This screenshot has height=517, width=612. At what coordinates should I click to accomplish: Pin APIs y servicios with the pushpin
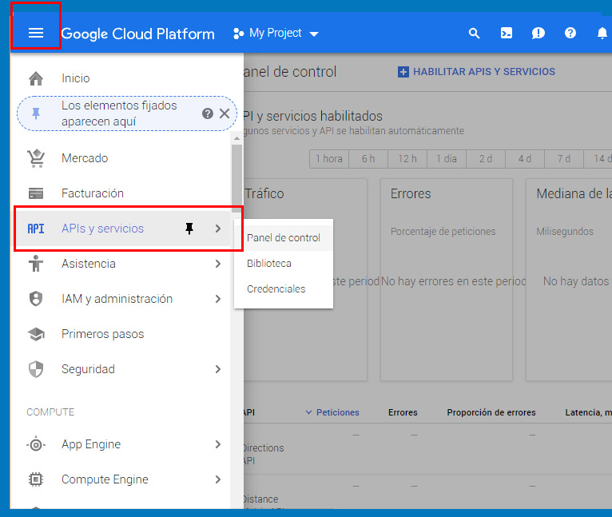tap(189, 229)
